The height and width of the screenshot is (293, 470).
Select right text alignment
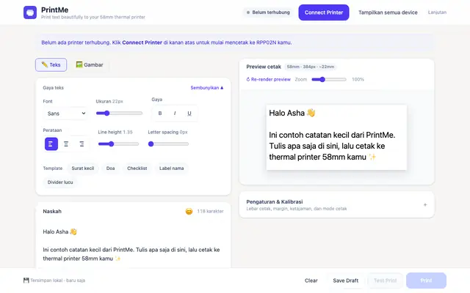click(82, 144)
